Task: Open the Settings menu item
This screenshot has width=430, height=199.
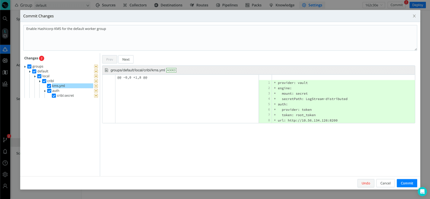Action: 312,5
